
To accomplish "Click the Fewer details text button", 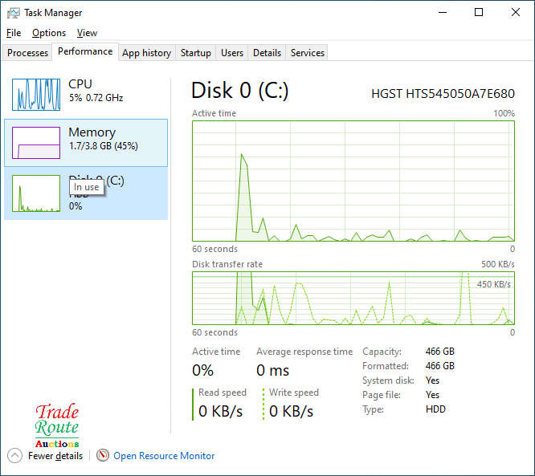I will point(55,456).
